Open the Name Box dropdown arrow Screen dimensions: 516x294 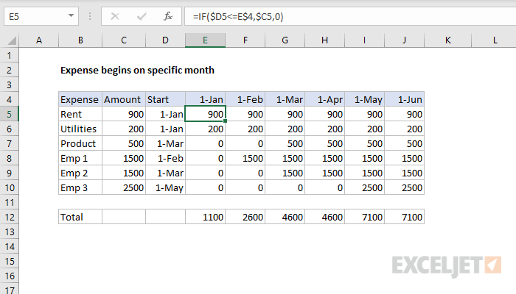point(71,15)
